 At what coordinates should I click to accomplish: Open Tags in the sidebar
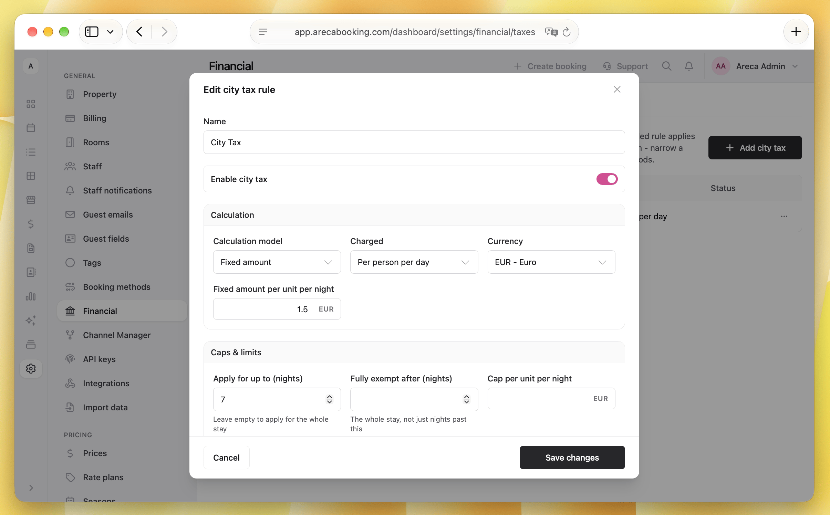point(122,263)
